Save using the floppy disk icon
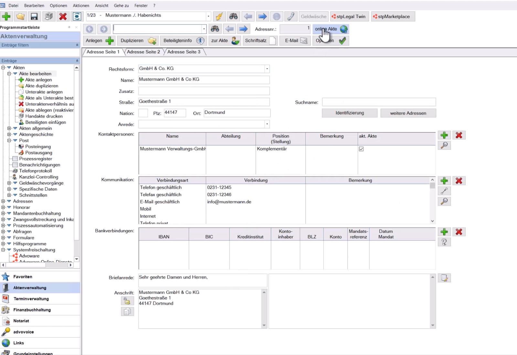The image size is (517, 355). [34, 16]
